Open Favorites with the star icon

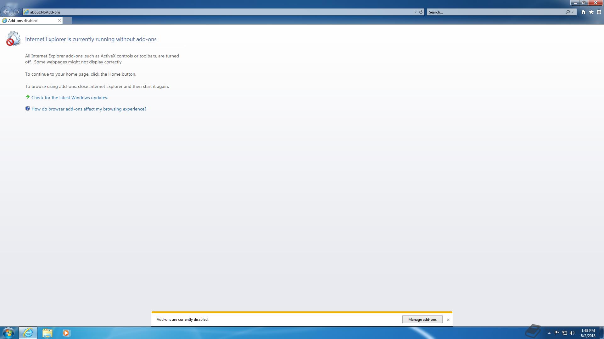coord(591,12)
